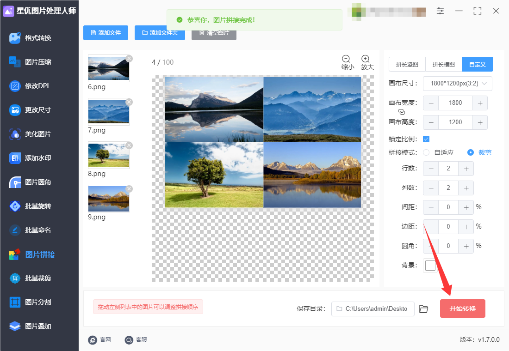Toggle the 锁定比例 lock ratio checkbox
509x351 pixels.
(426, 139)
